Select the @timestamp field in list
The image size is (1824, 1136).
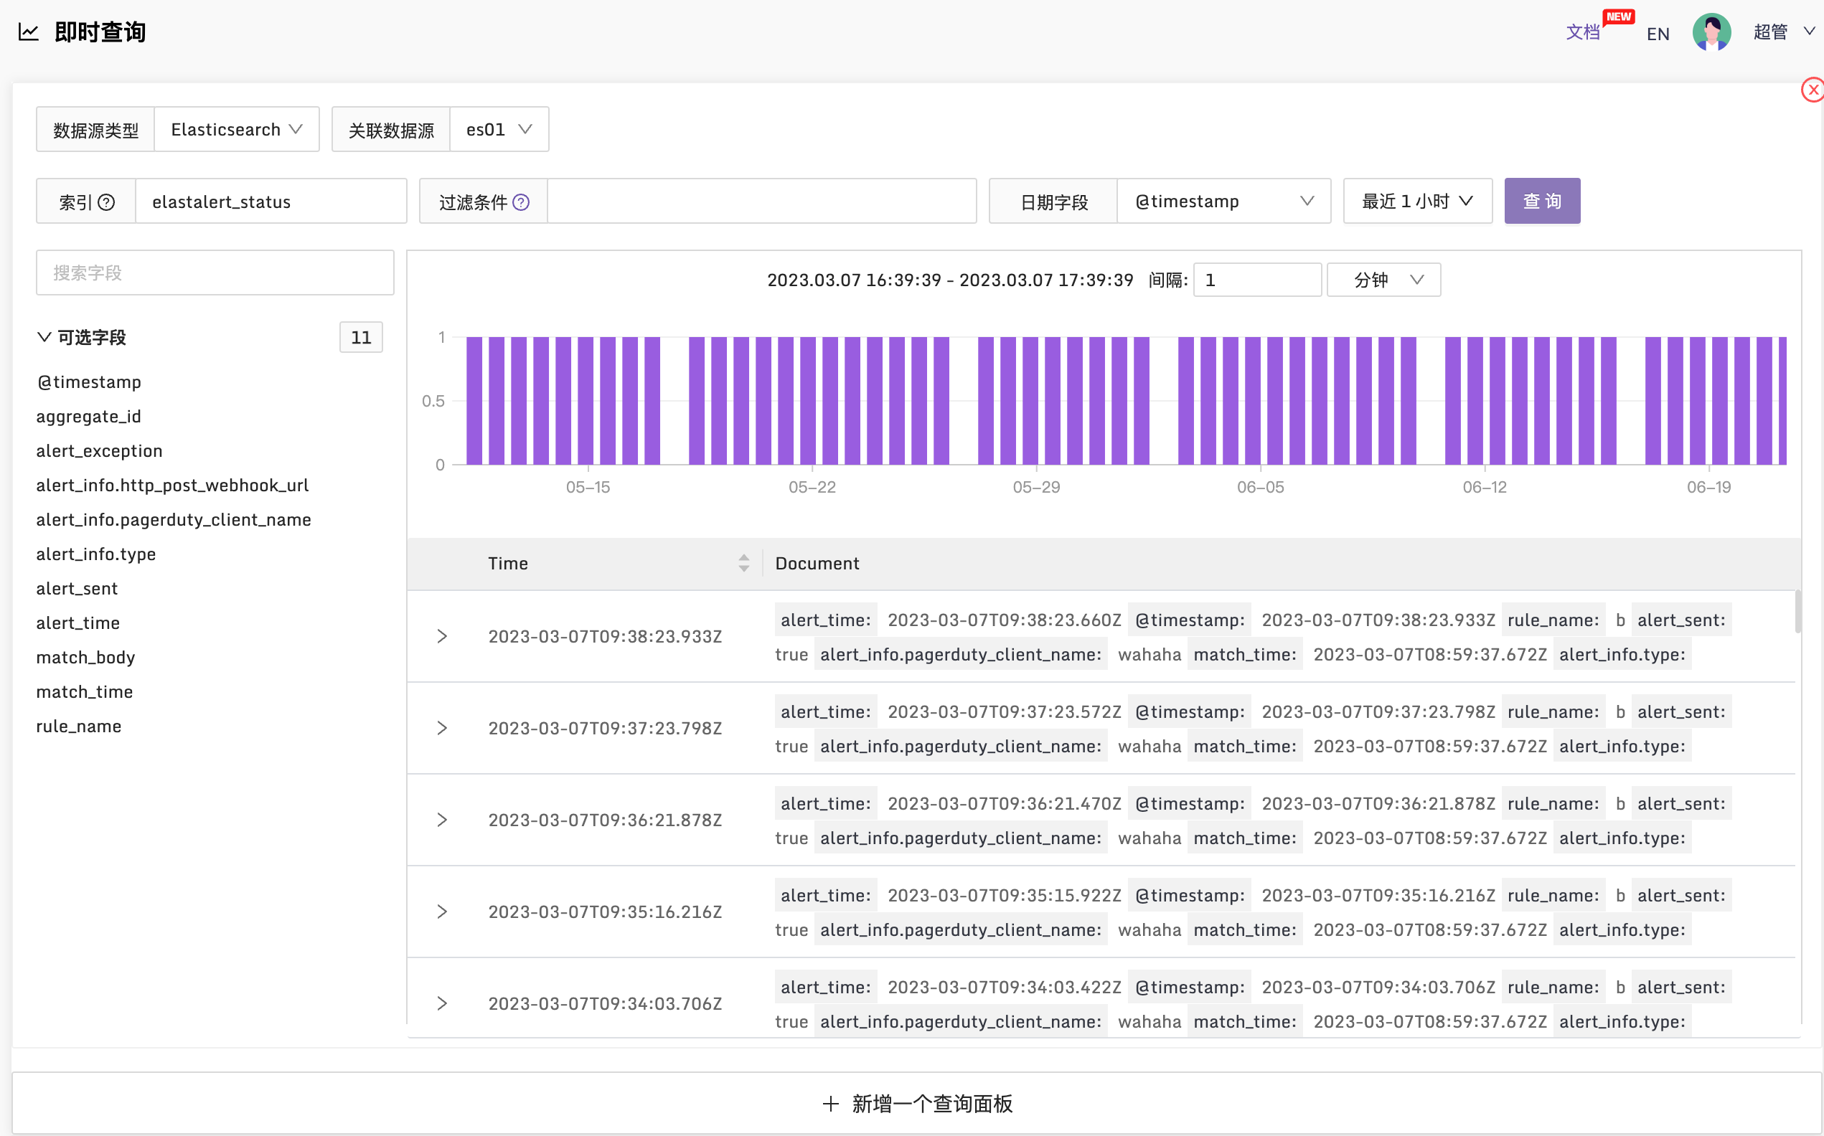coord(89,382)
